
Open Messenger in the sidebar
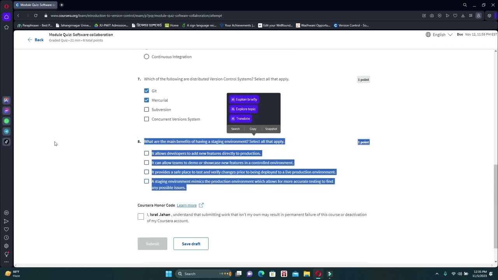pos(6,111)
